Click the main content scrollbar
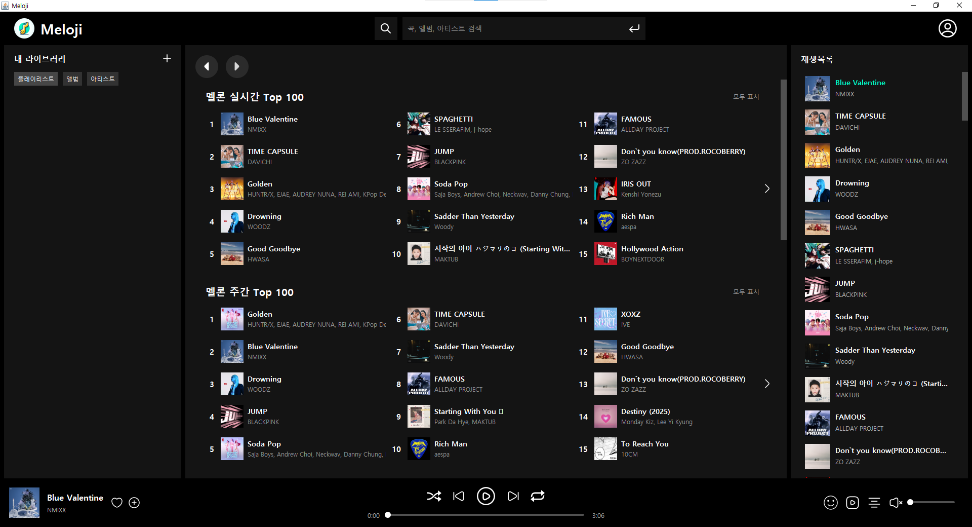This screenshot has width=972, height=527. pyautogui.click(x=783, y=160)
